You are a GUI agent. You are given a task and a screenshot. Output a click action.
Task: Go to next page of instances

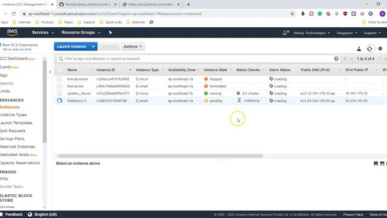(379, 59)
